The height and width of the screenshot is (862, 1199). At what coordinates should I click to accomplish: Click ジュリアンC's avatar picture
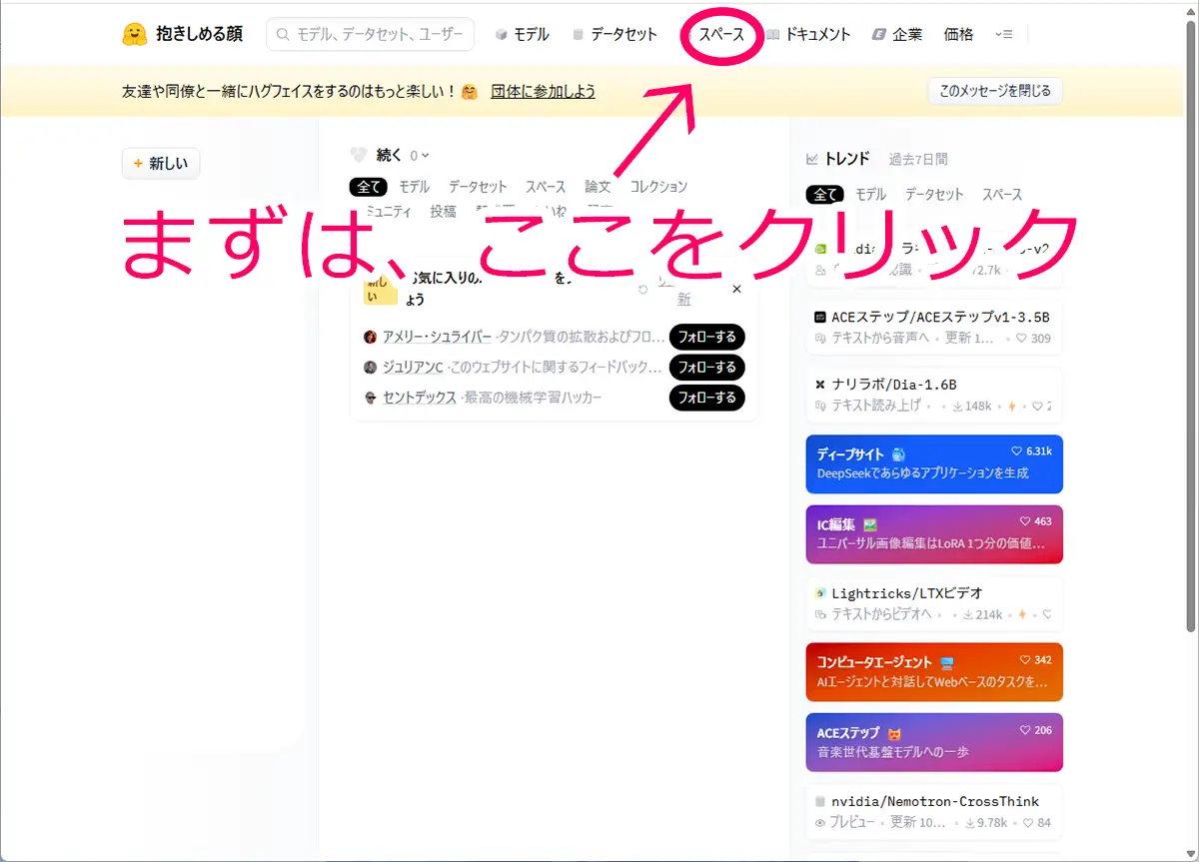point(370,368)
